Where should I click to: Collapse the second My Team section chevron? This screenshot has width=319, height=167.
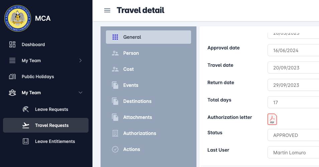[x=81, y=93]
